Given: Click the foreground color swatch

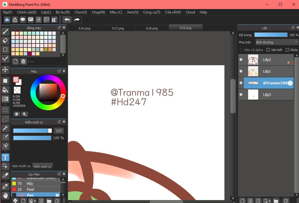Looking at the screenshot, I should [16, 79].
